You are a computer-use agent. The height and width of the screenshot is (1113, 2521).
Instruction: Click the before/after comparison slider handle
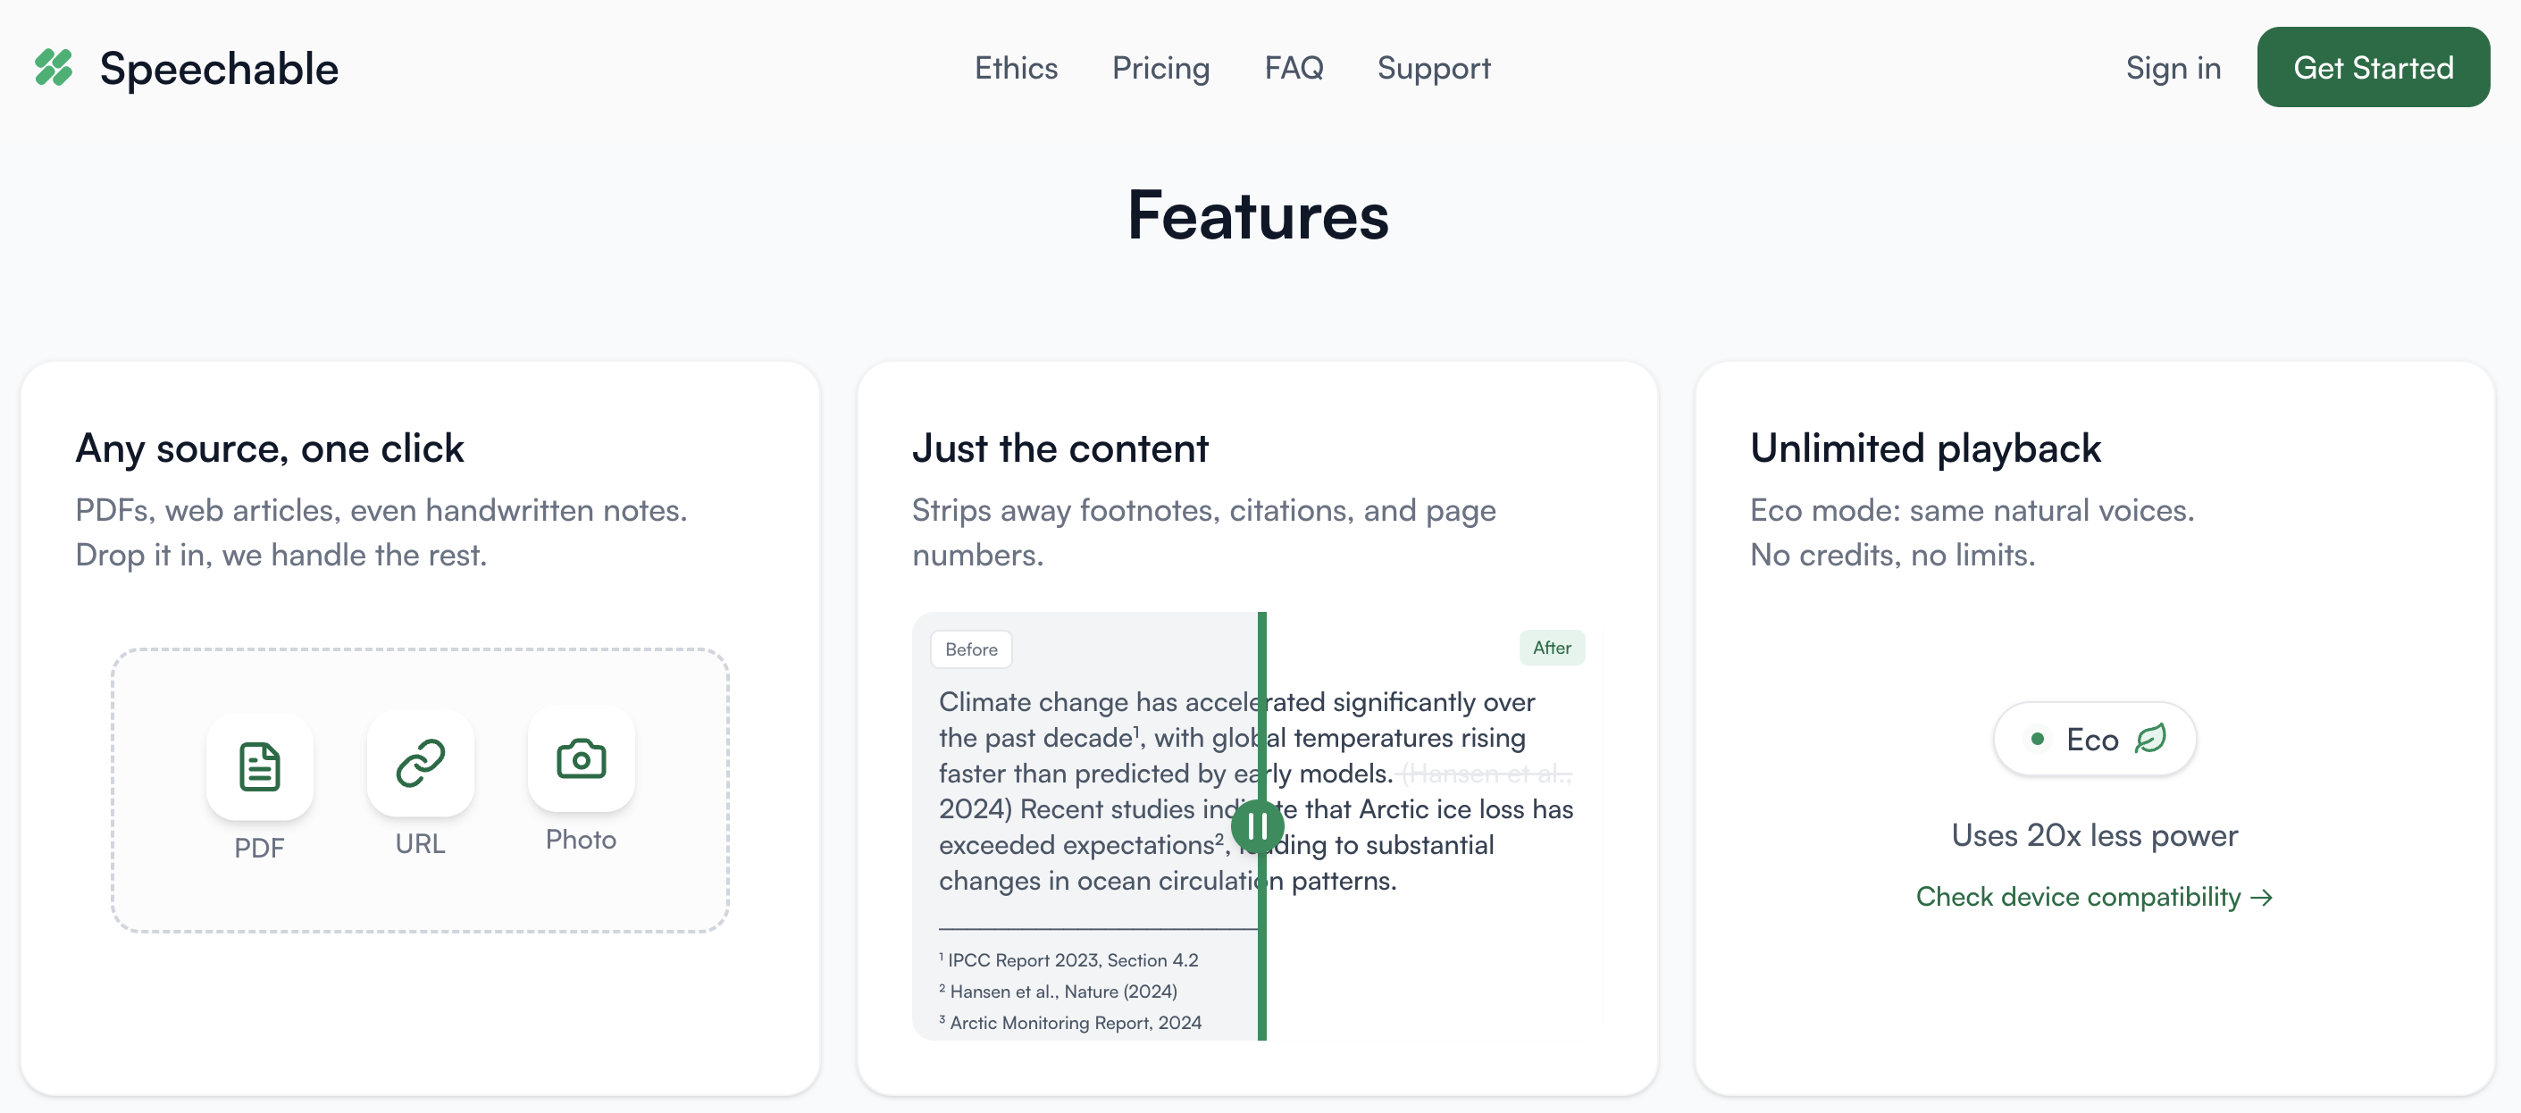[1257, 826]
